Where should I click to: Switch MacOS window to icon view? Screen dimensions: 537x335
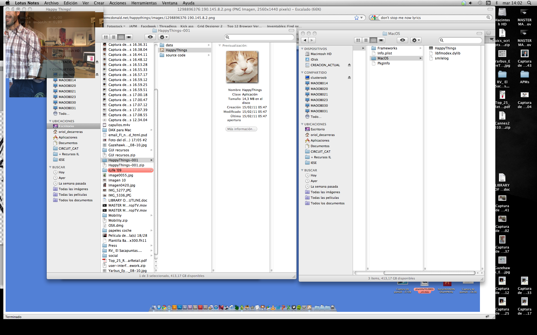tap(358, 40)
